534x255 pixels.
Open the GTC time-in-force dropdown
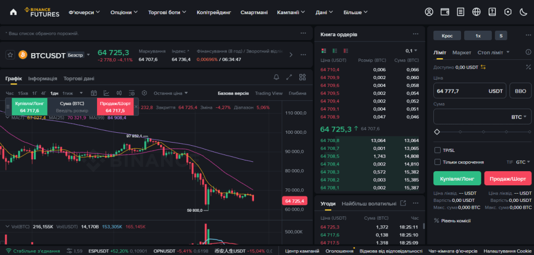(523, 162)
